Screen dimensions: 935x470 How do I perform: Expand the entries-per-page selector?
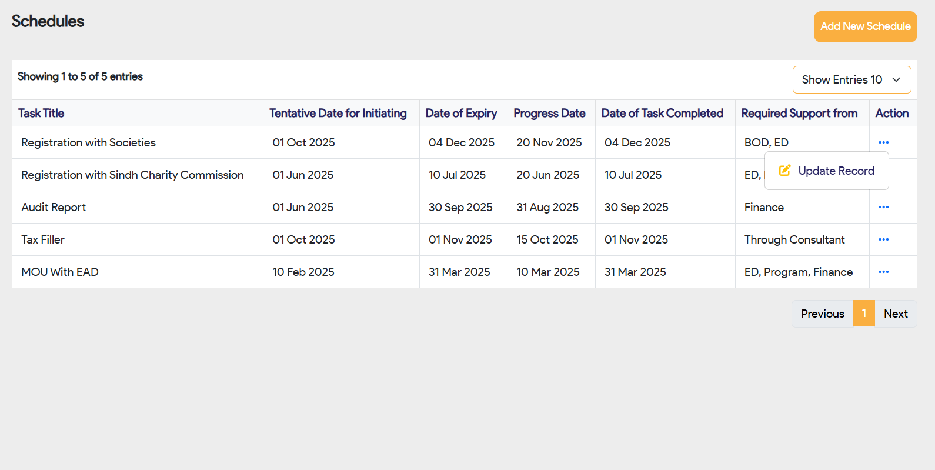coord(851,79)
